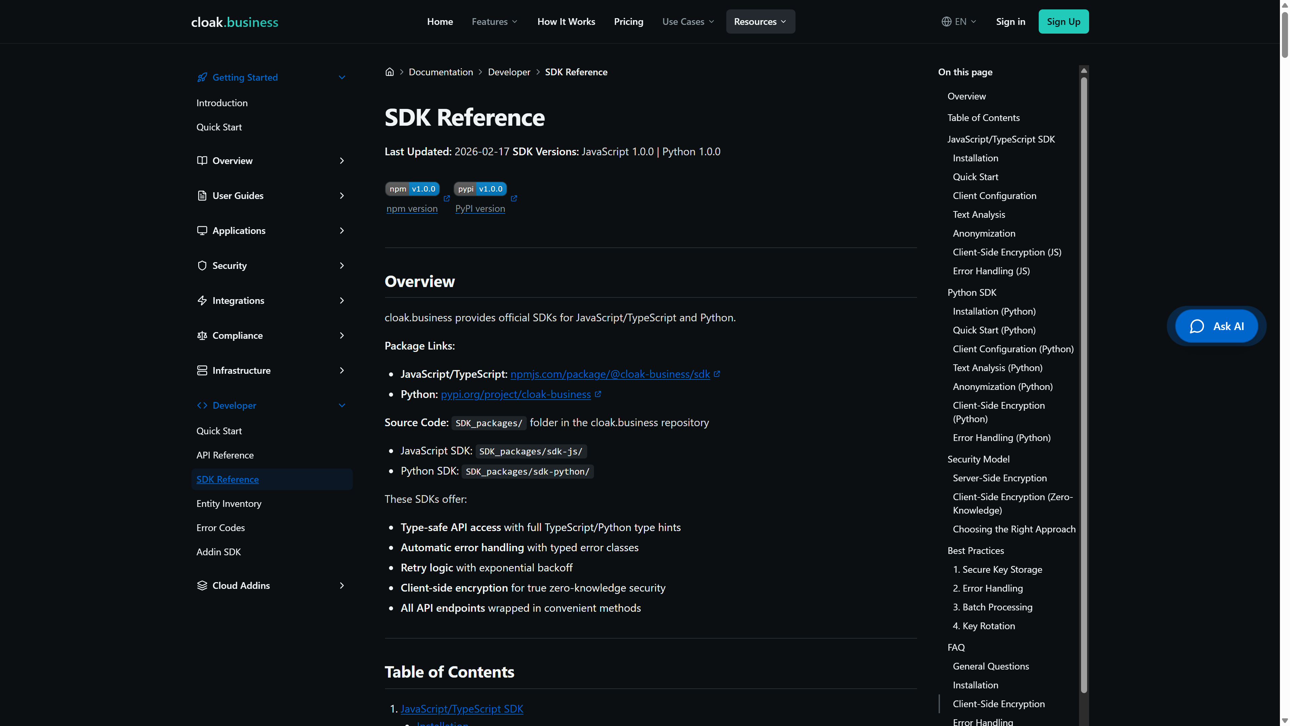
Task: Open the API Reference sidebar page
Action: click(x=225, y=455)
